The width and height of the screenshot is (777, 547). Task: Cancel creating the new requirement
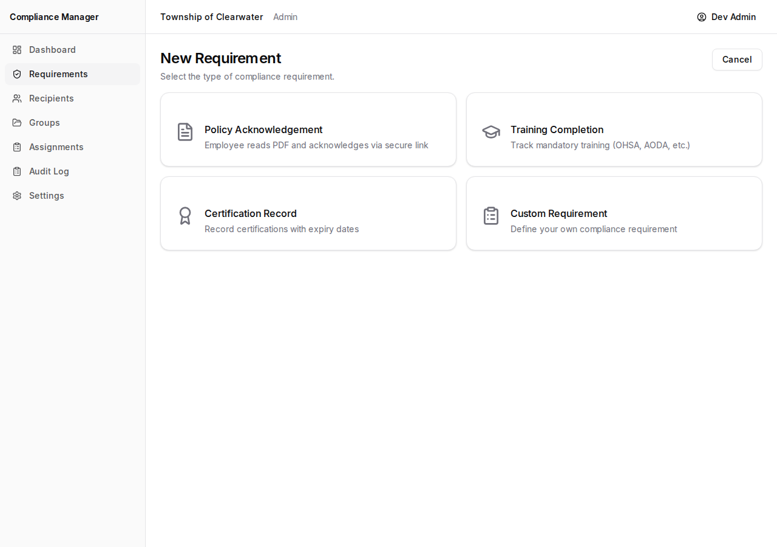(x=737, y=60)
